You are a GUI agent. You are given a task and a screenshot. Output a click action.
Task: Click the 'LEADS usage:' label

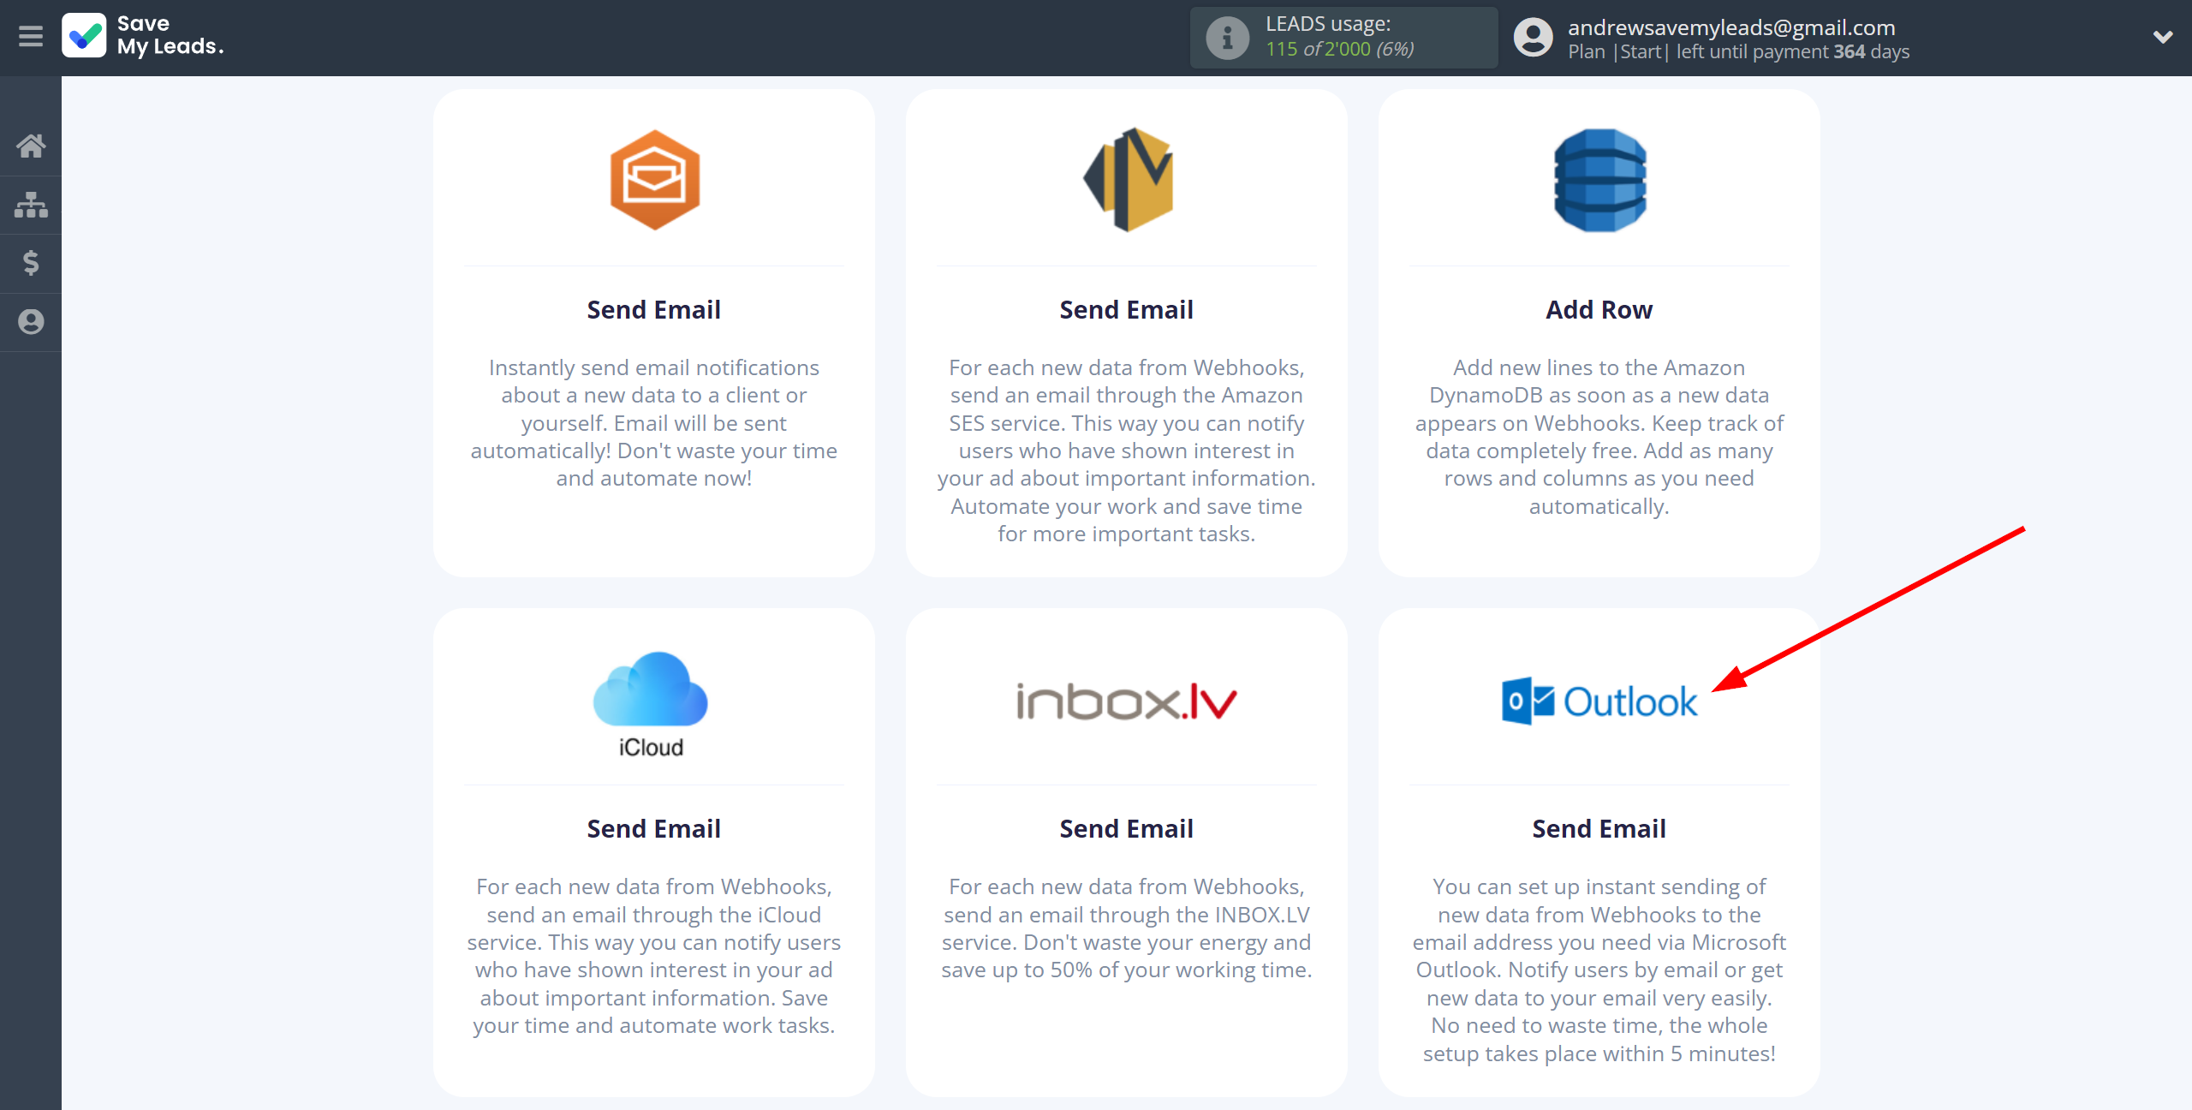(x=1328, y=24)
